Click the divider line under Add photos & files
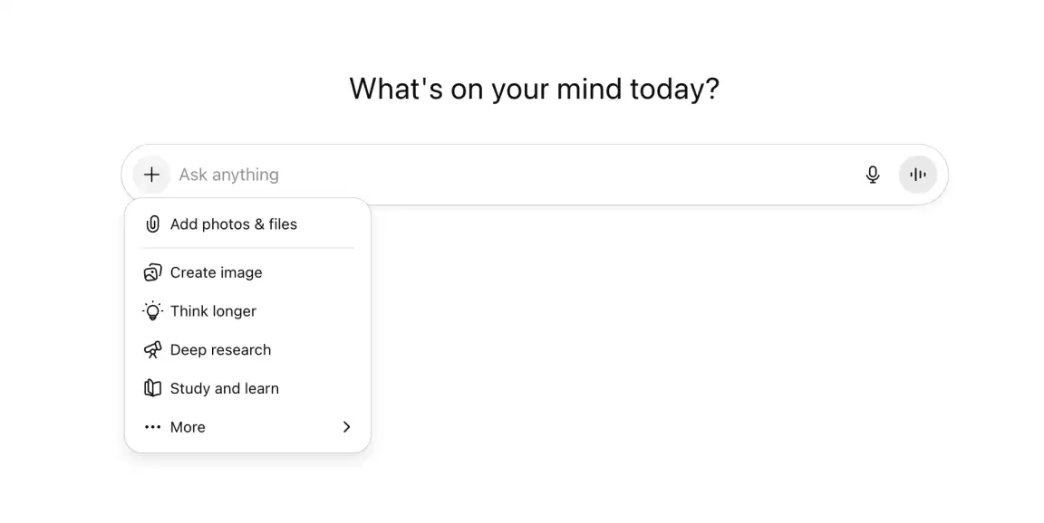Screen dimensions: 1044x523 click(247, 248)
